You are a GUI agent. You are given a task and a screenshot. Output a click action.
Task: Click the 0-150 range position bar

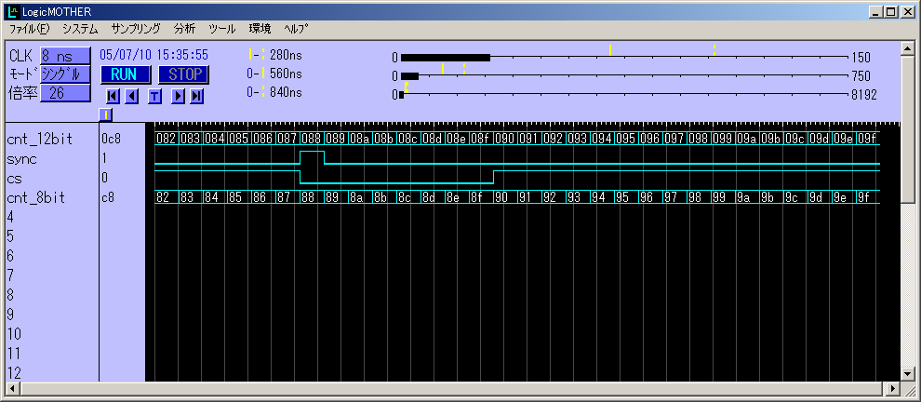pyautogui.click(x=623, y=57)
